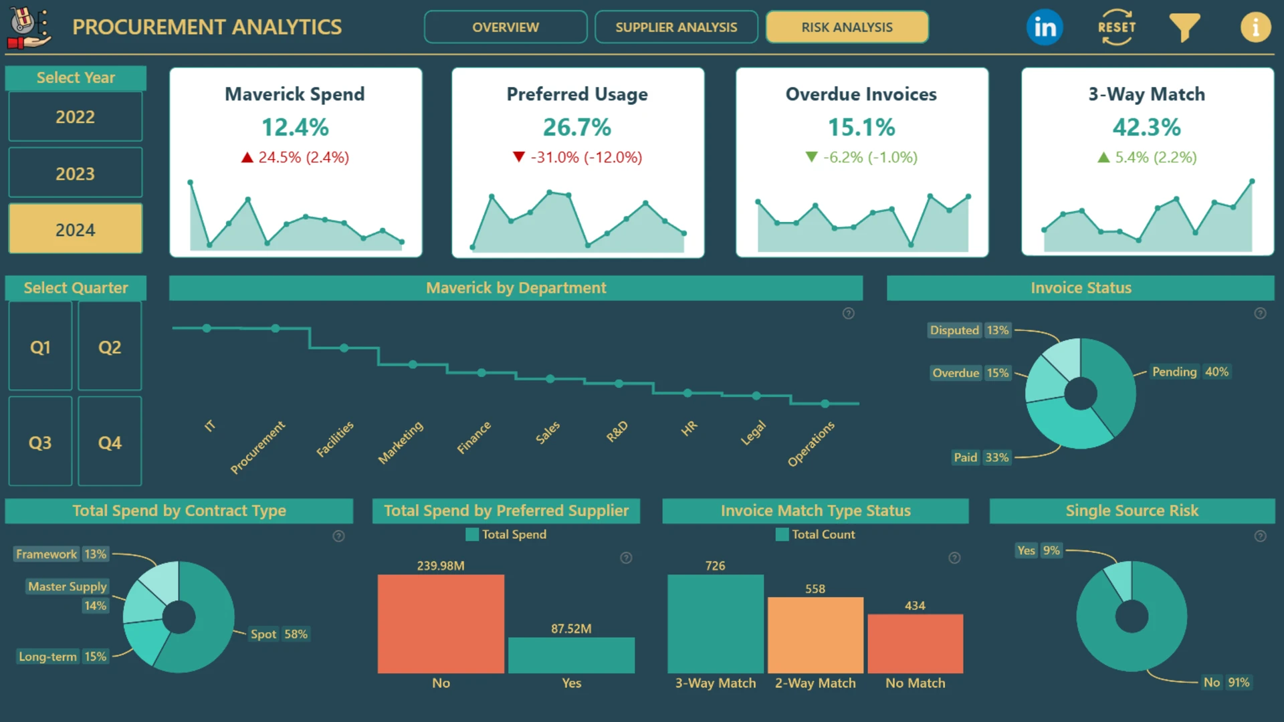Viewport: 1284px width, 722px height.
Task: Click the Finance department axis label
Action: point(474,438)
